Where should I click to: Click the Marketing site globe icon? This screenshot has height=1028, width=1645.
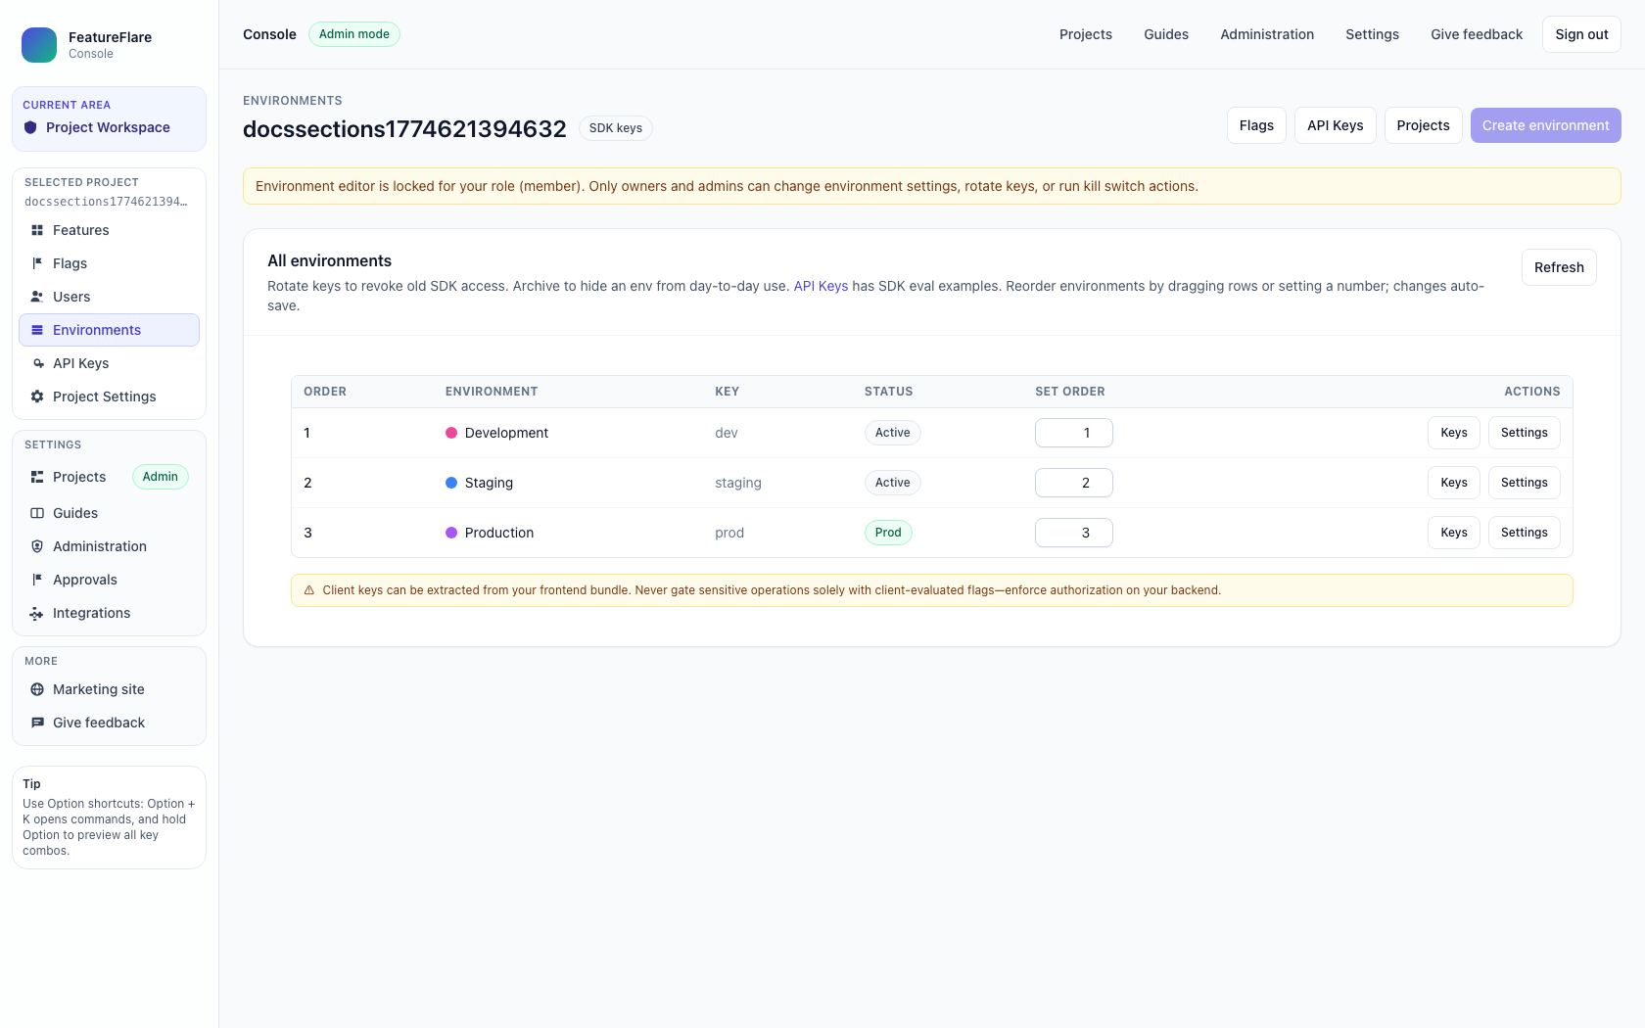[37, 689]
